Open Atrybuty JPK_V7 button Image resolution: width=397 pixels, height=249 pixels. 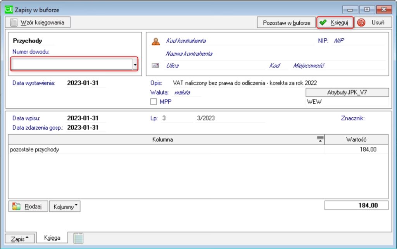click(x=347, y=92)
